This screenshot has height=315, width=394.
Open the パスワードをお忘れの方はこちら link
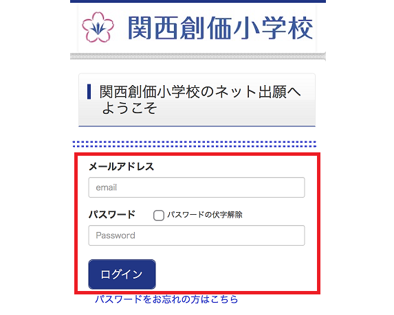[x=166, y=299]
